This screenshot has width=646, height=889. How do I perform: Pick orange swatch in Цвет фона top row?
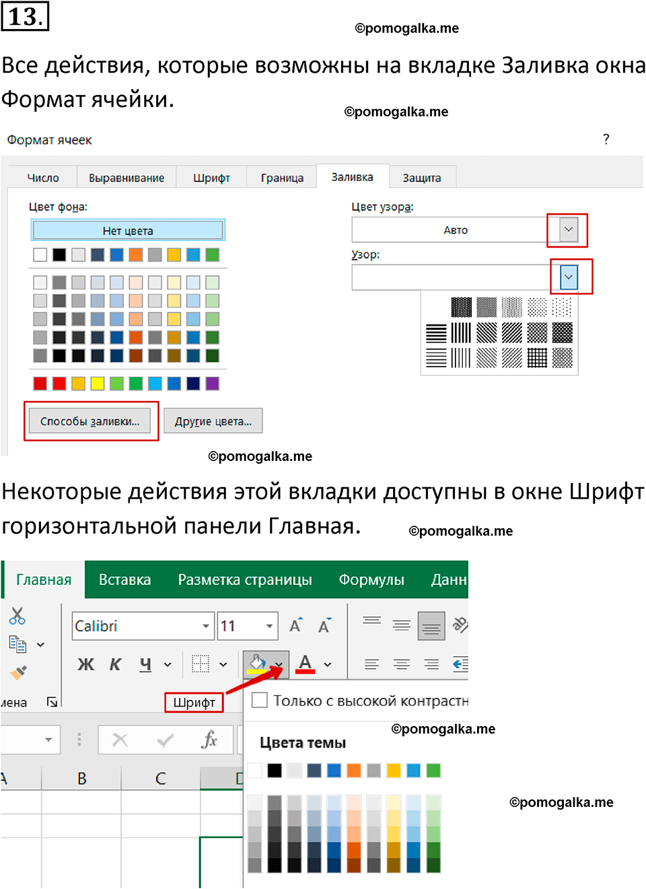[x=136, y=254]
